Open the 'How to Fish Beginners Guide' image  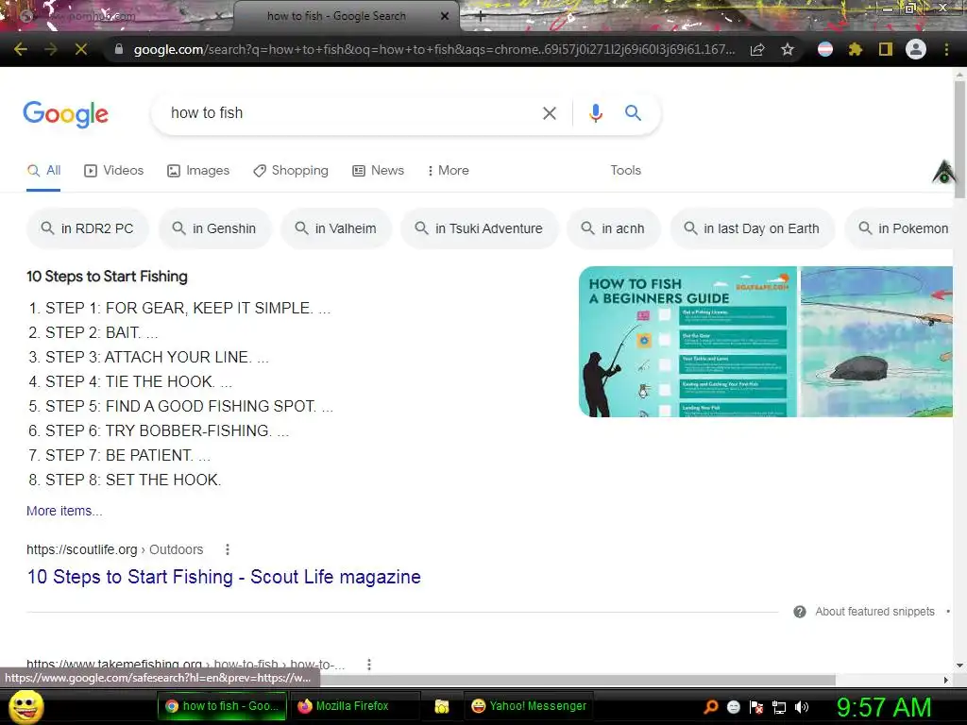pos(687,342)
